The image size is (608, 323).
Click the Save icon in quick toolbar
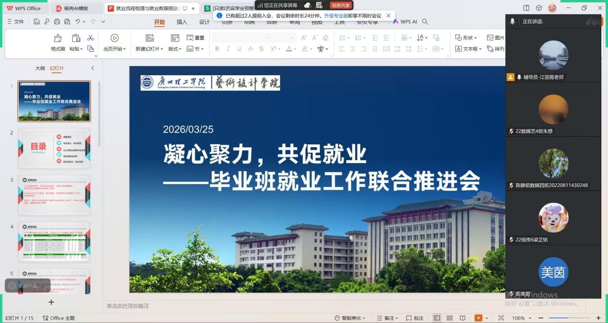(37, 22)
